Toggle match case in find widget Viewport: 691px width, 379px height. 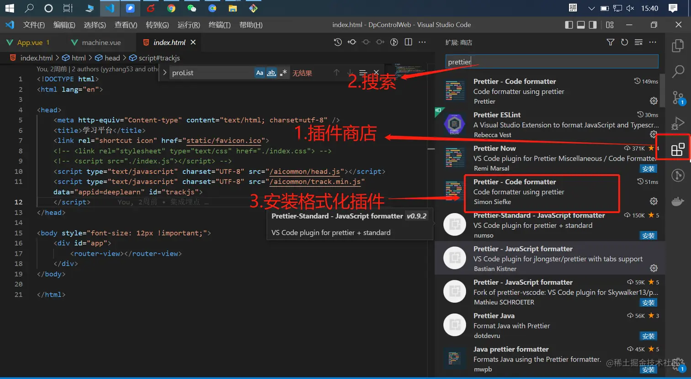tap(260, 73)
